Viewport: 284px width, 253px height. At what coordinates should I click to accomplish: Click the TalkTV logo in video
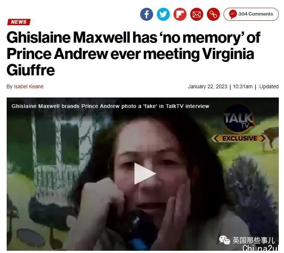(238, 119)
